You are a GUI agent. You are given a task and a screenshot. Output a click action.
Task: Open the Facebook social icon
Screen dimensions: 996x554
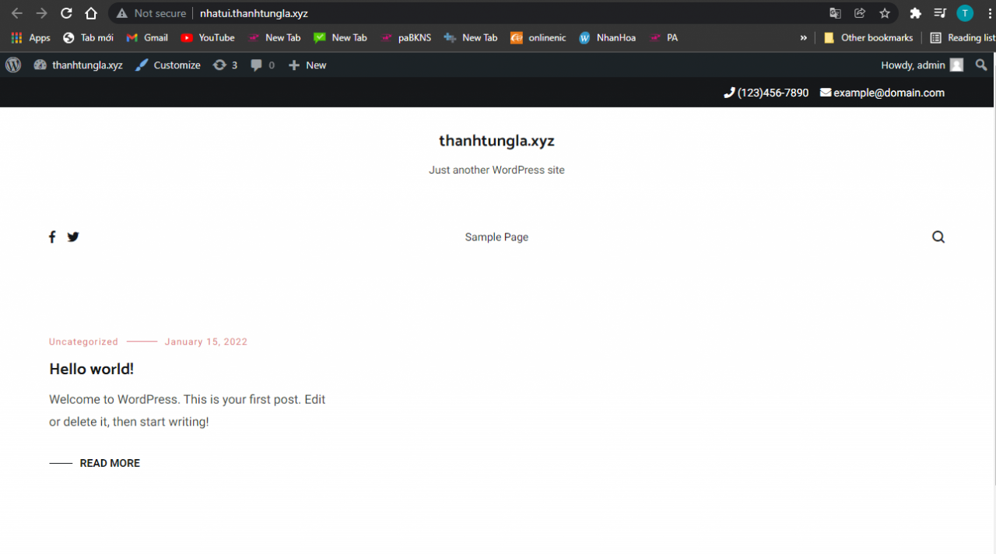point(52,237)
